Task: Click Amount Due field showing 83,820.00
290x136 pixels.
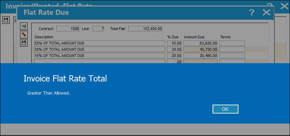Action: click(x=200, y=43)
